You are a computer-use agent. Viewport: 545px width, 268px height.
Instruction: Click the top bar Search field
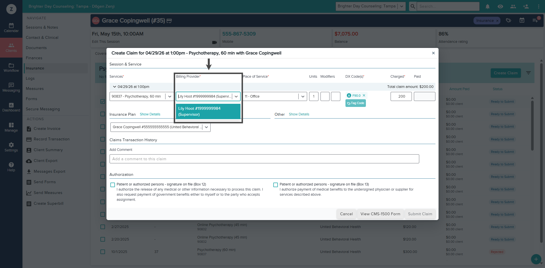448,6
